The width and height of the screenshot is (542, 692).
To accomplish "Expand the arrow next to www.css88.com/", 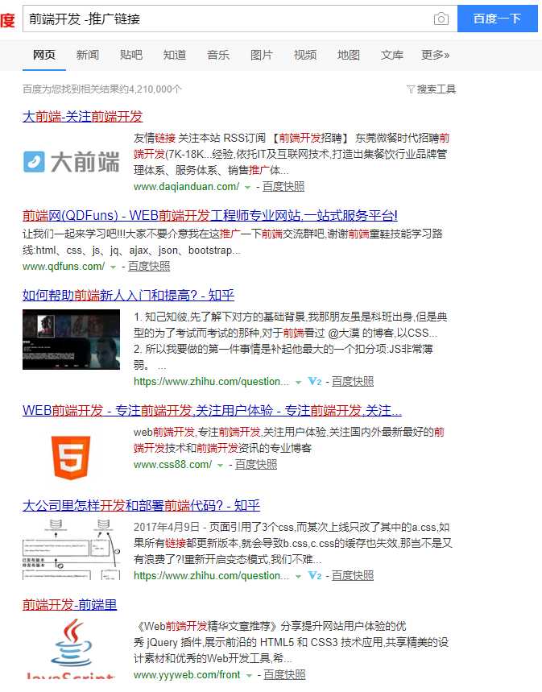I will pyautogui.click(x=220, y=465).
